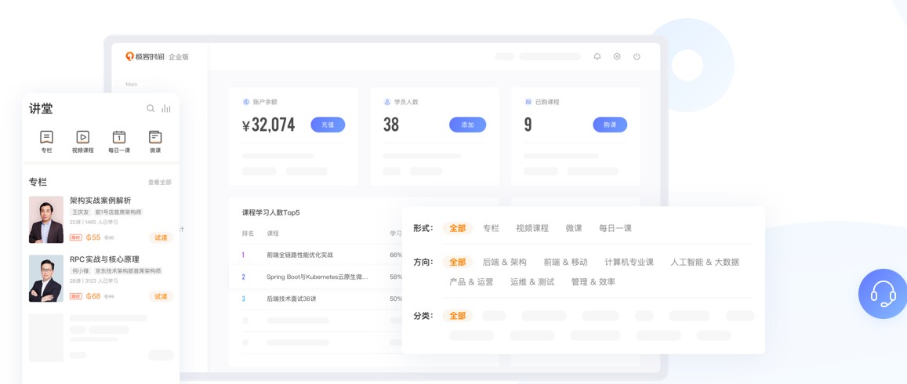Open the 视频课程 video icon
This screenshot has height=384, width=907.
pyautogui.click(x=83, y=137)
